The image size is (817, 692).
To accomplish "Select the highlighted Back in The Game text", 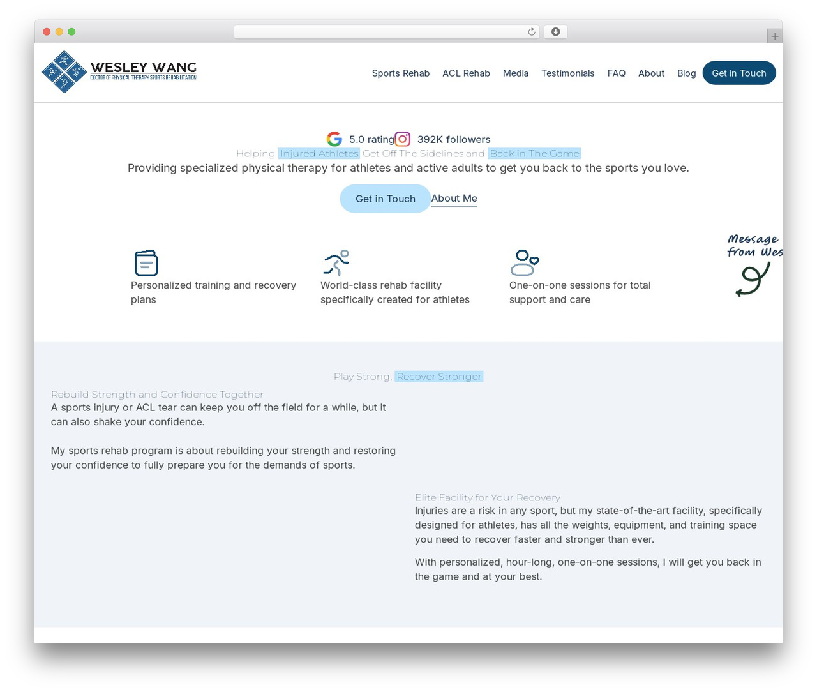I will 534,153.
